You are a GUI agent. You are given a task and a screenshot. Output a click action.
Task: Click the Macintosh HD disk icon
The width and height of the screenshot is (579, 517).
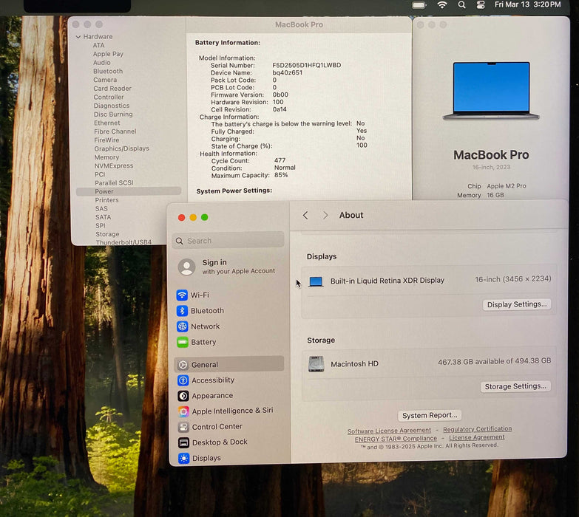[316, 363]
